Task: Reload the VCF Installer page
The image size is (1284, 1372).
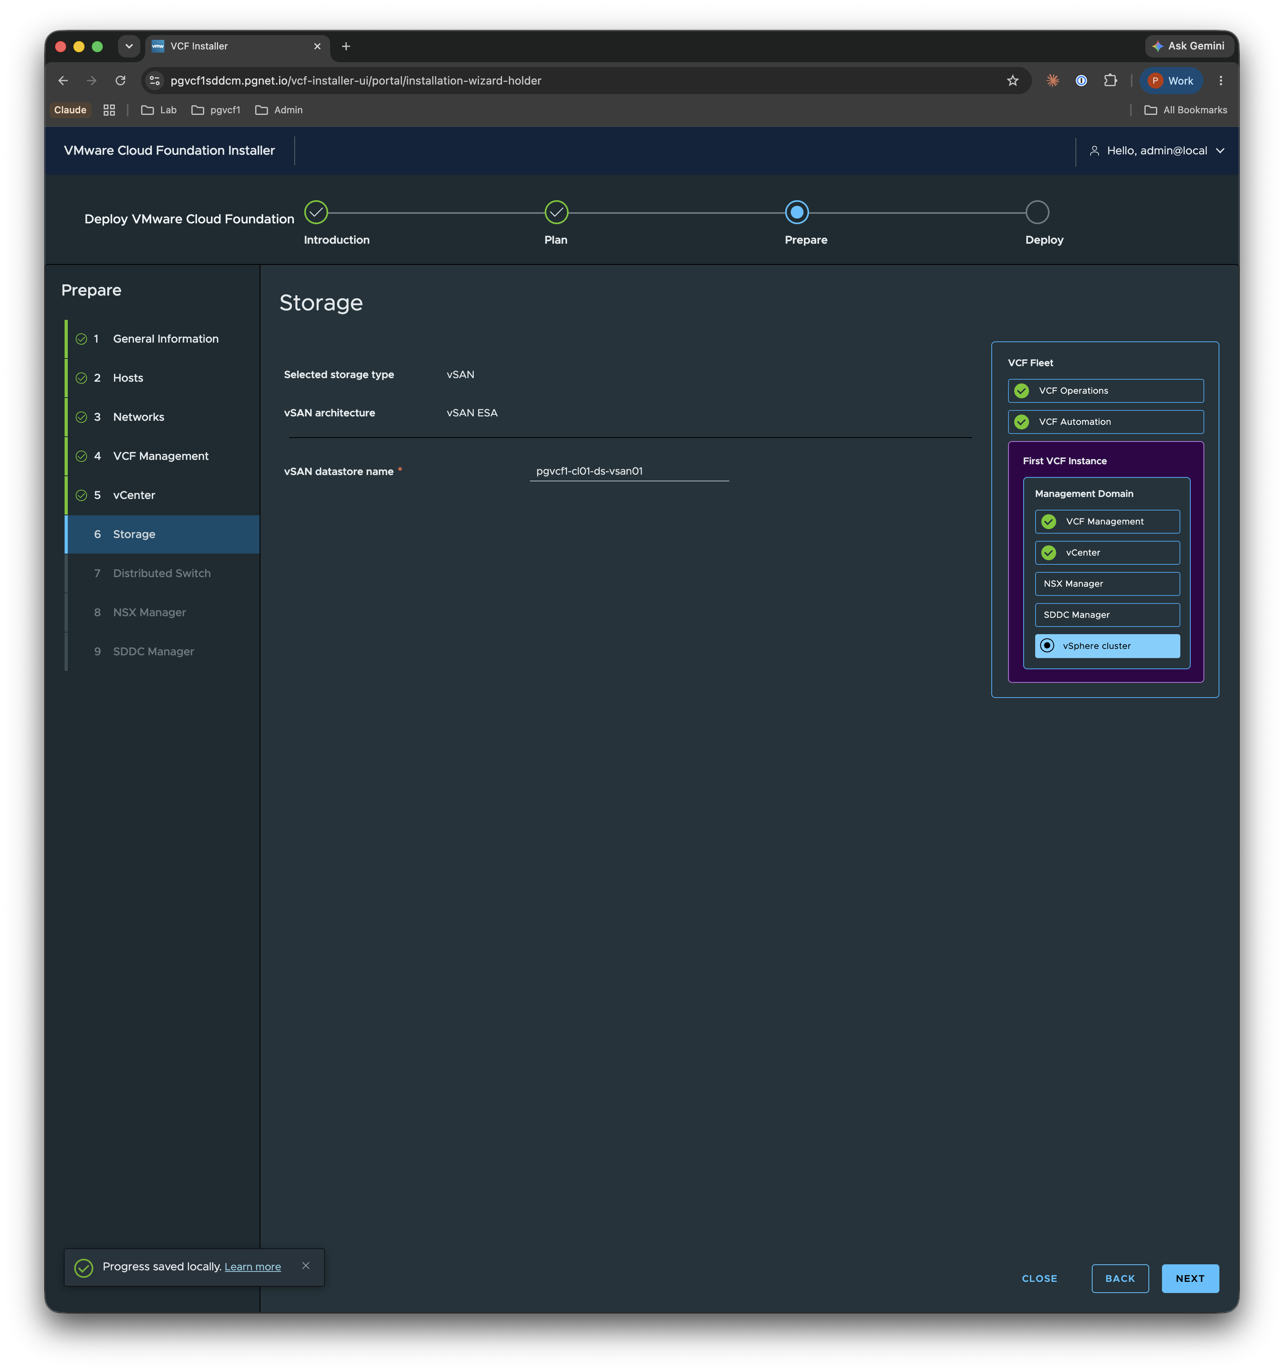Action: click(x=121, y=81)
